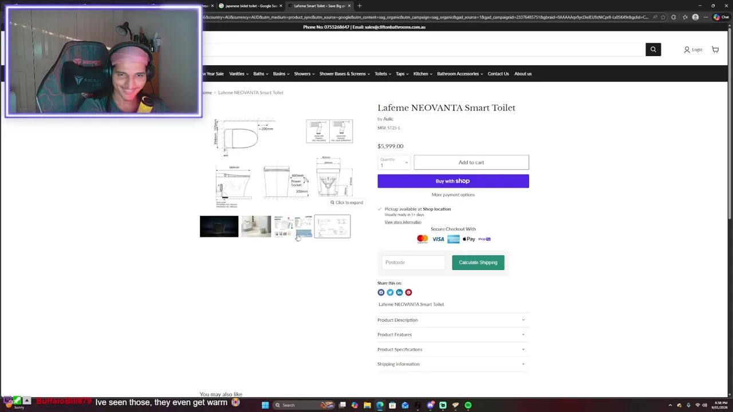Open browser extensions icon
Image resolution: width=733 pixels, height=412 pixels.
673,17
